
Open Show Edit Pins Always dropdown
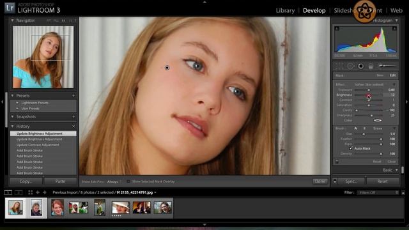coord(114,181)
